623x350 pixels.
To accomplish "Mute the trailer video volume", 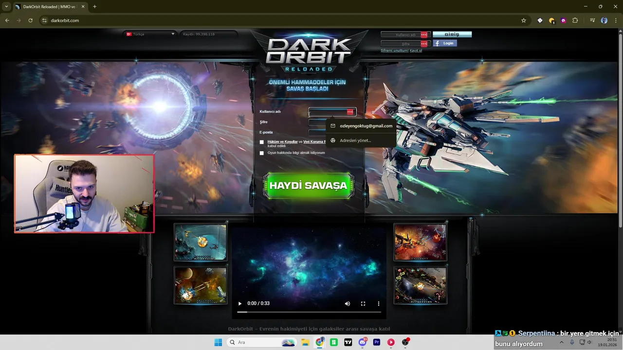I will [x=348, y=303].
